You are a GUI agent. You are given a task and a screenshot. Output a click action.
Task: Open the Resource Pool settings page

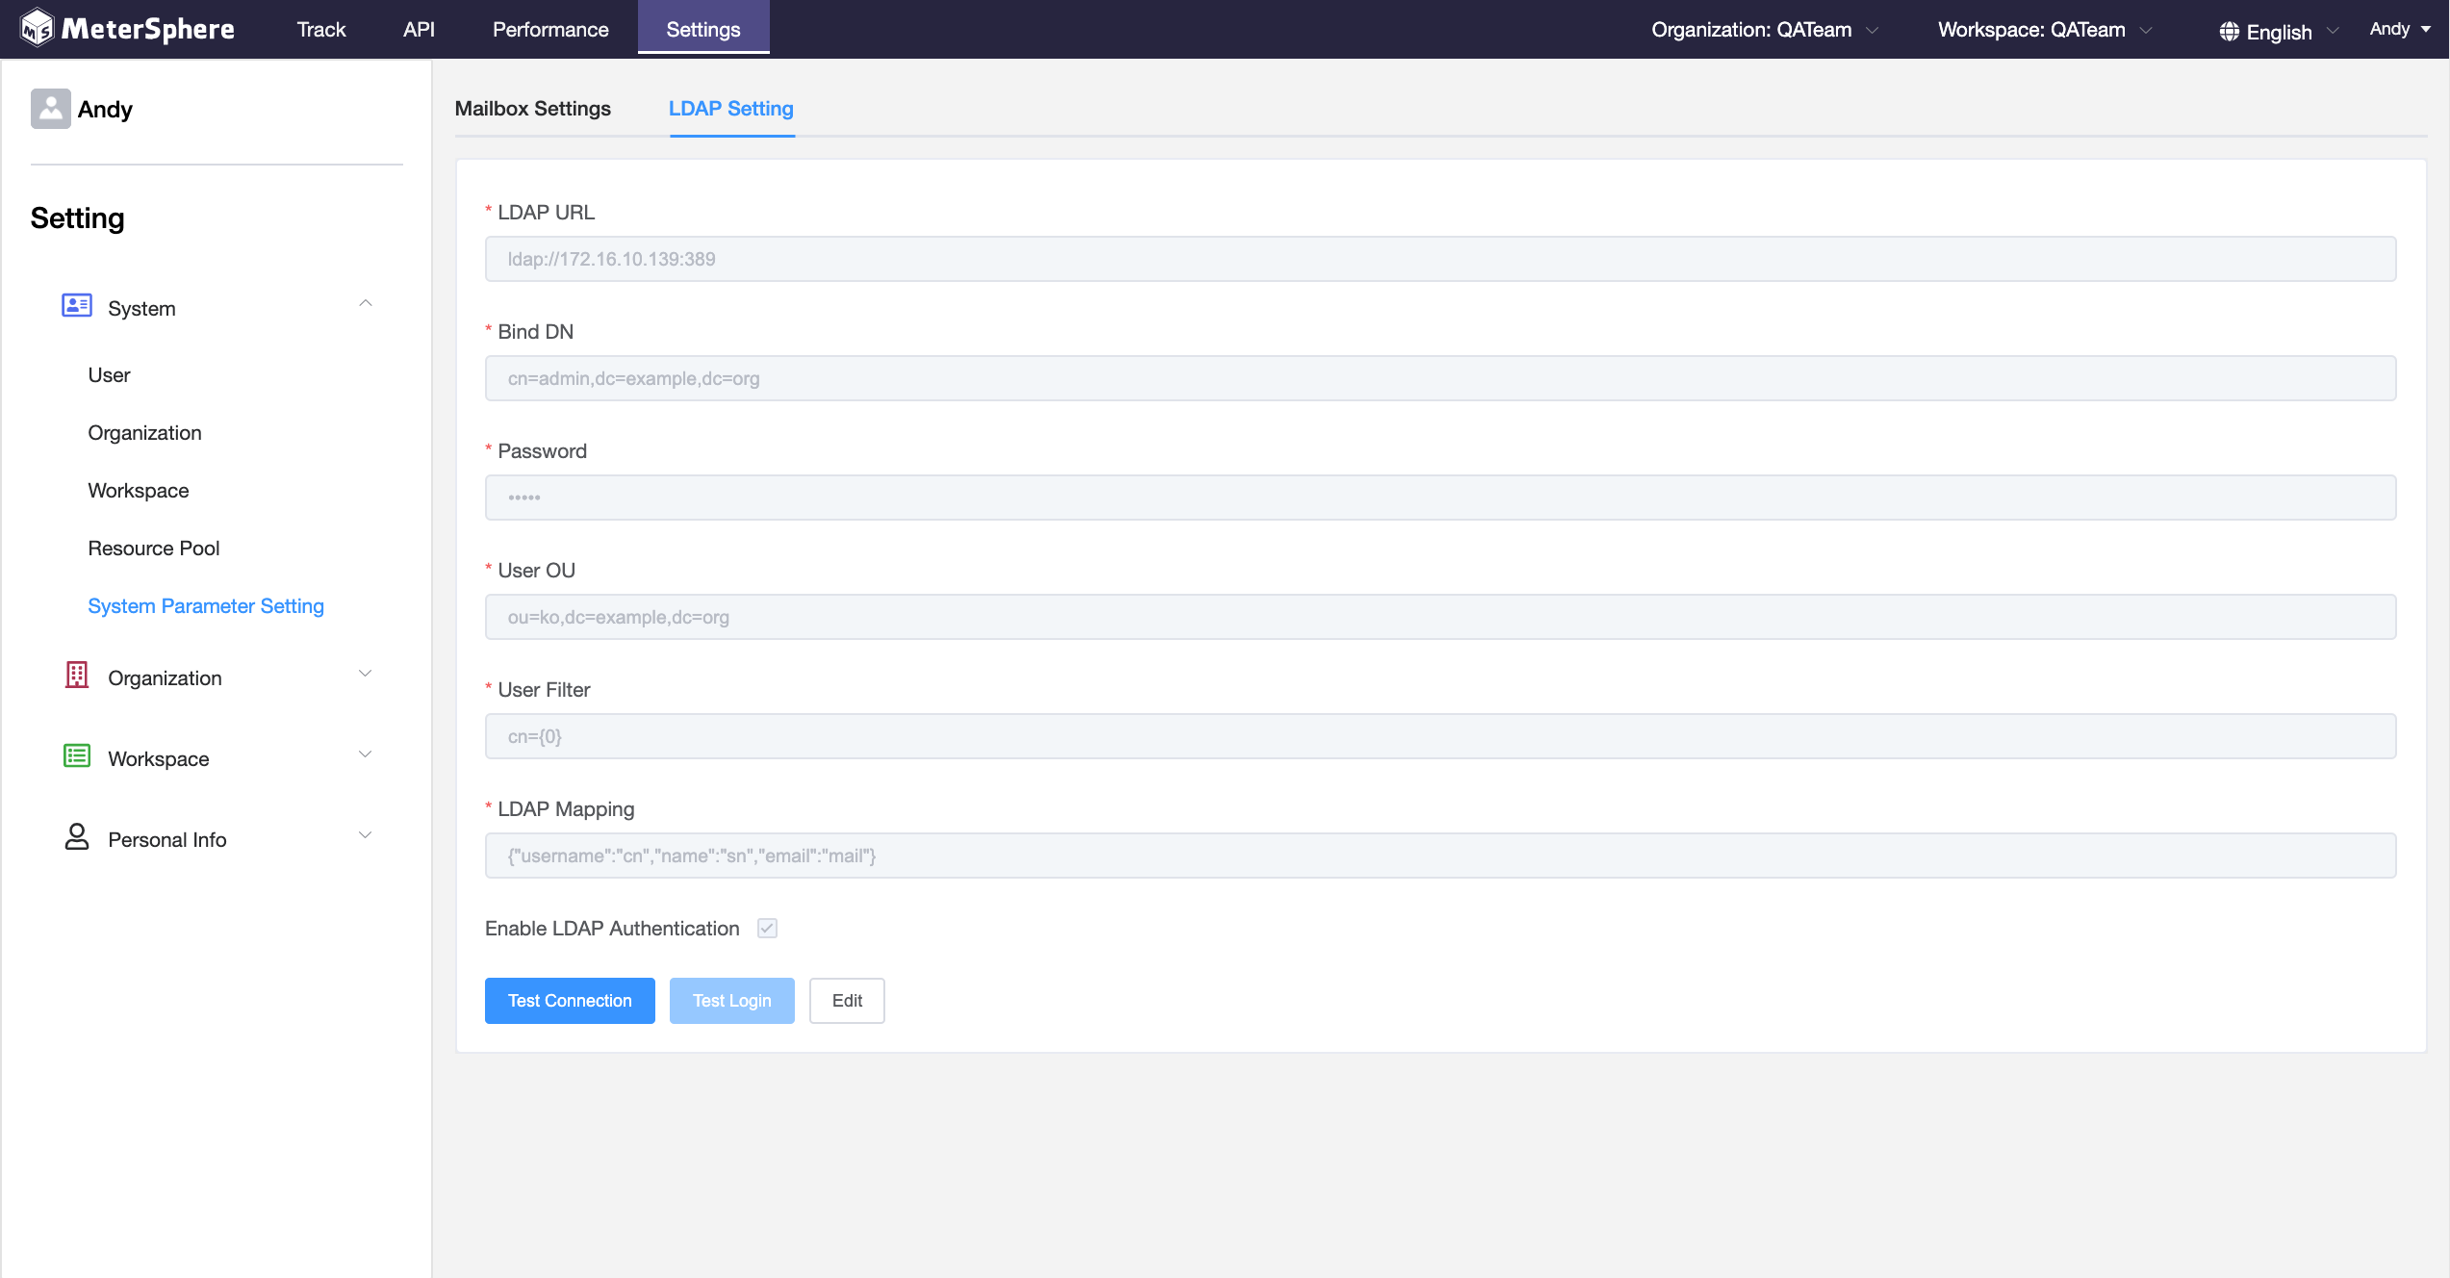[153, 548]
